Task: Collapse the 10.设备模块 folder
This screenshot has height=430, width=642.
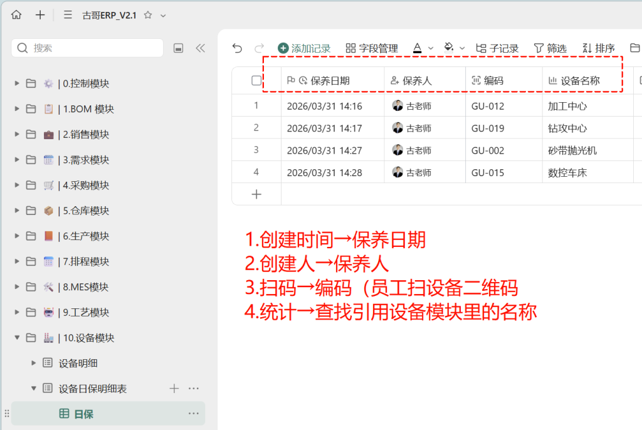Action: point(17,337)
